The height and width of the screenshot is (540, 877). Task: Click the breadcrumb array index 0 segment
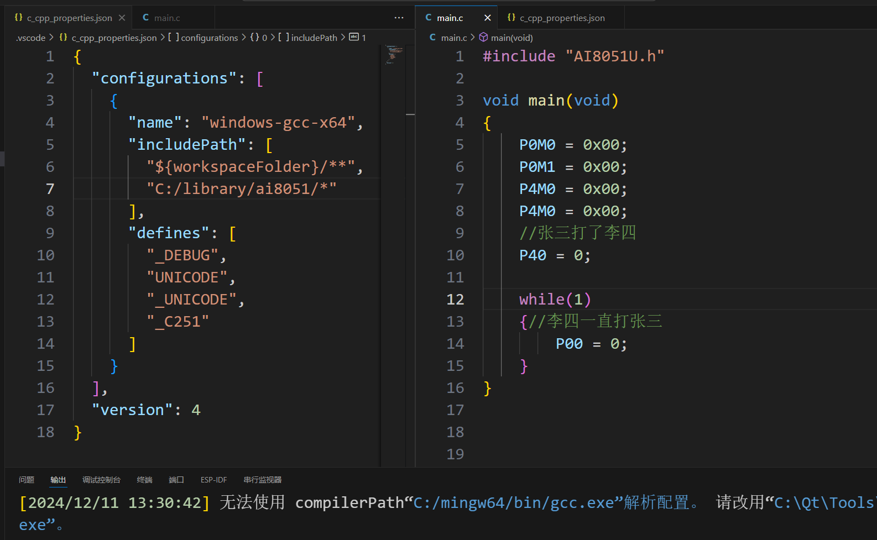coord(264,38)
